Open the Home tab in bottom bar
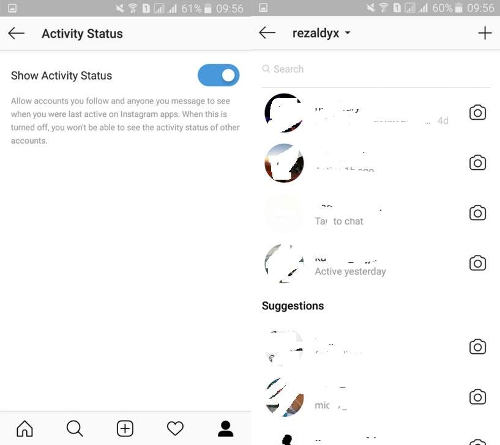This screenshot has height=445, width=500. click(x=24, y=428)
